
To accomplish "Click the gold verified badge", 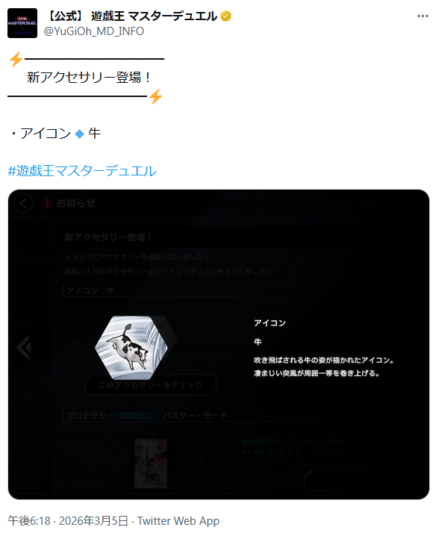I will (225, 16).
